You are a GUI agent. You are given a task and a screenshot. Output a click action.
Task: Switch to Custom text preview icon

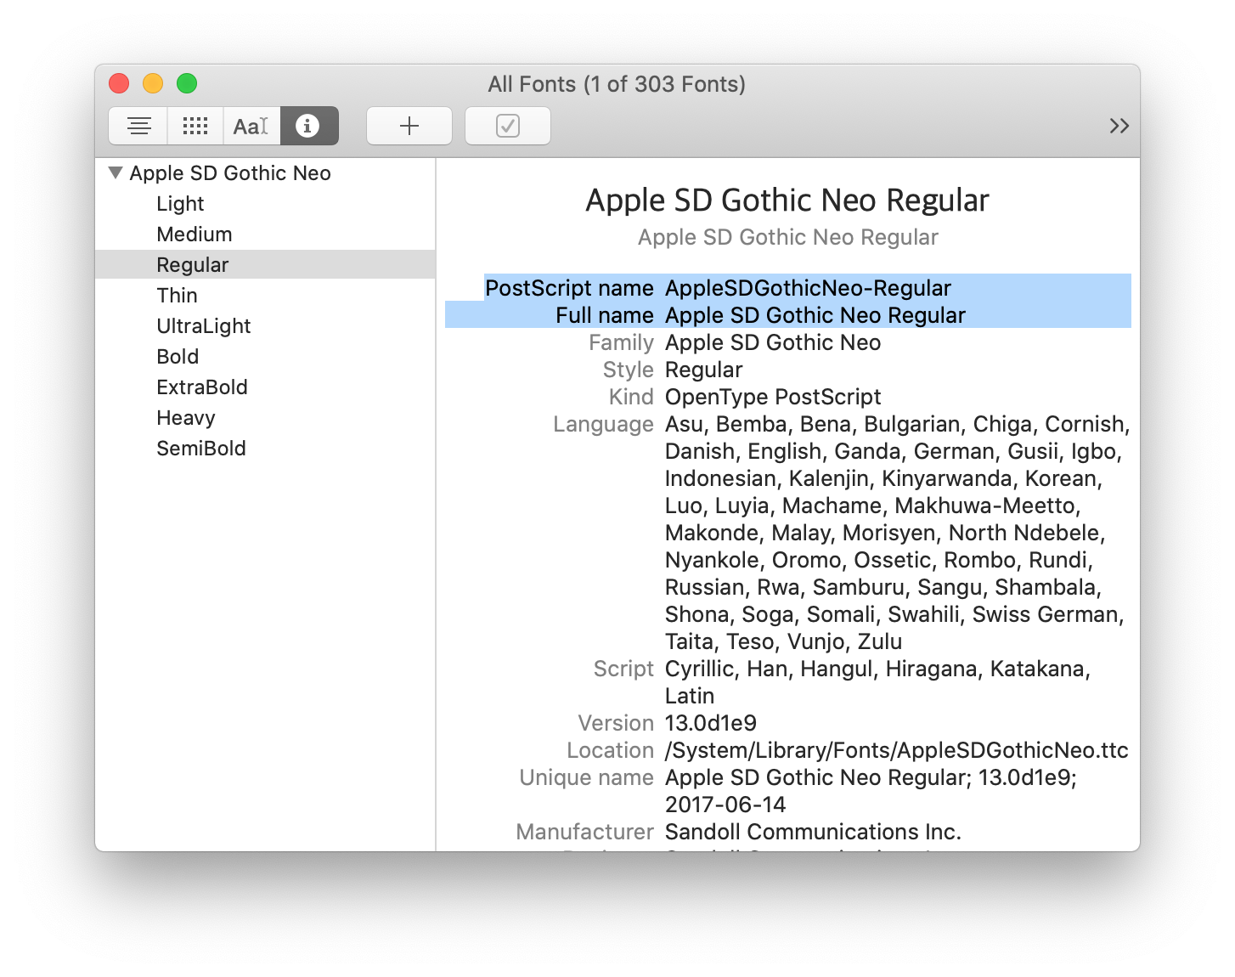click(x=251, y=126)
